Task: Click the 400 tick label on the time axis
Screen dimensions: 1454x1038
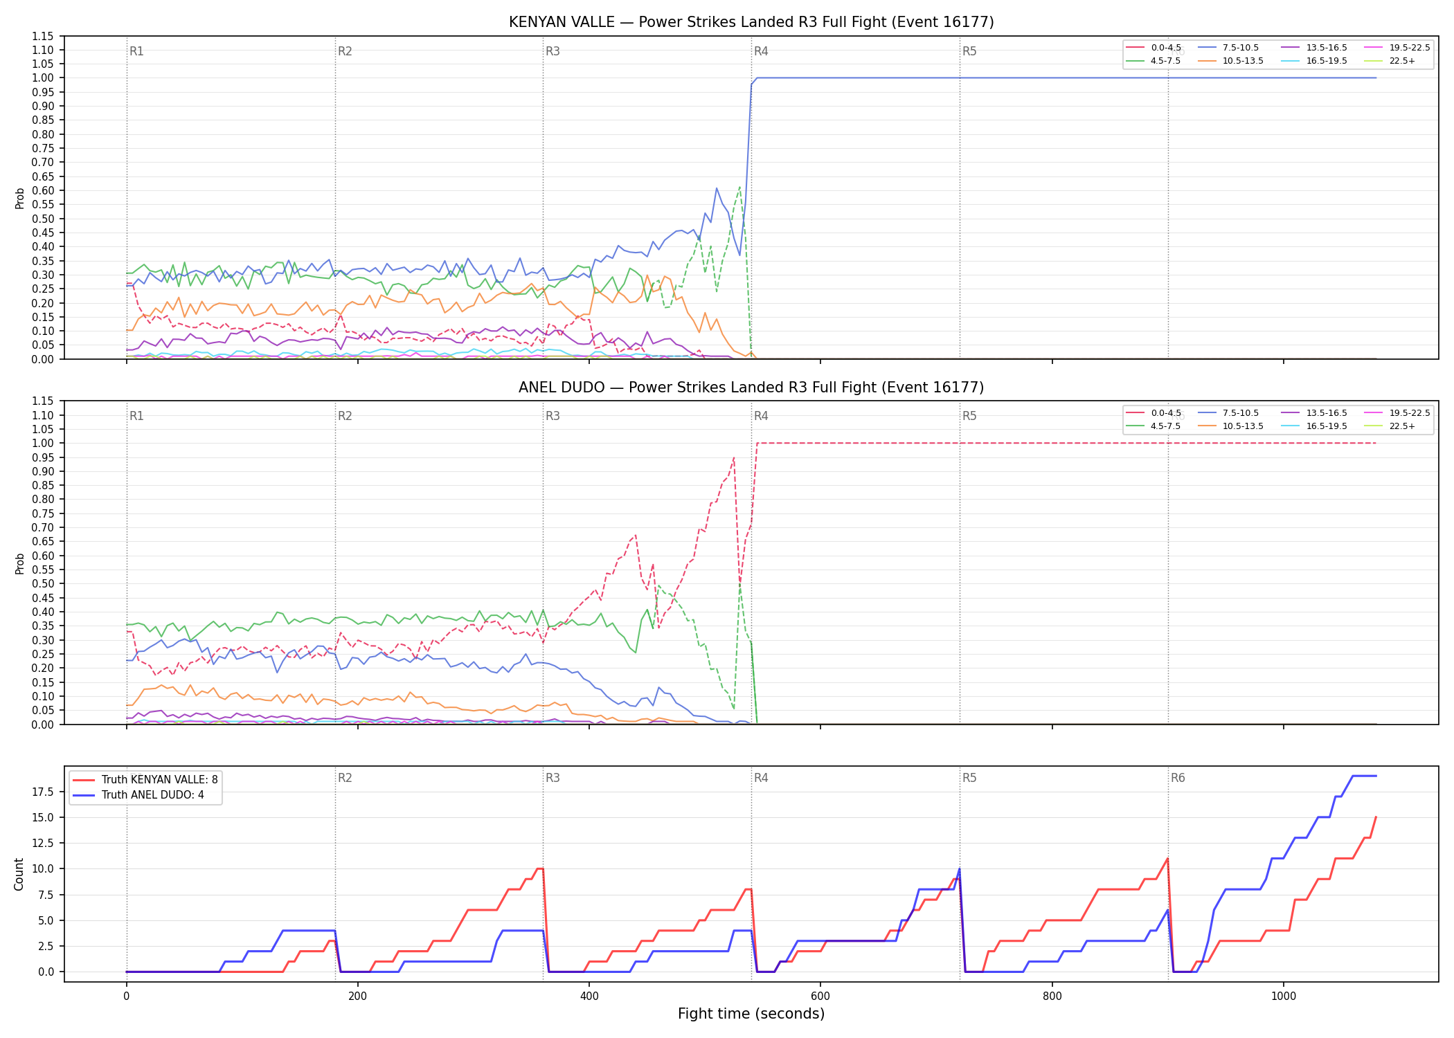Action: click(x=589, y=996)
